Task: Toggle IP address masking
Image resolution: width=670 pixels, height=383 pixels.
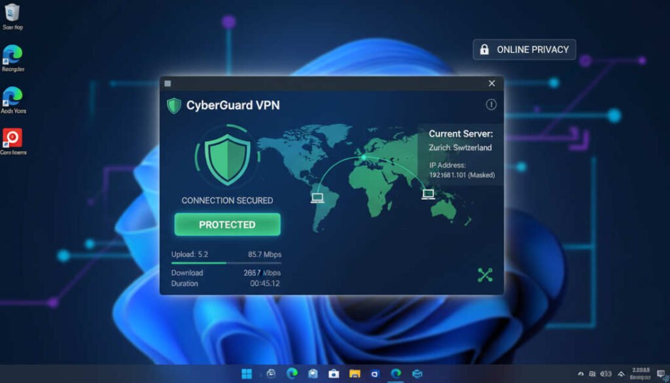Action: [x=460, y=175]
